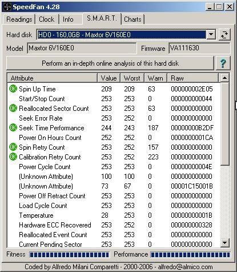Click raw value 0000000B2DF
Image resolution: width=237 pixels, height=272 pixels.
[x=192, y=127]
